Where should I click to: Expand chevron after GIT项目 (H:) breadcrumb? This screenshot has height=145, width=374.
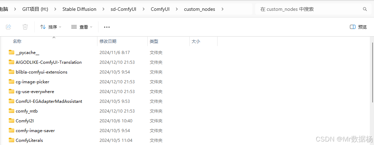click(x=55, y=9)
